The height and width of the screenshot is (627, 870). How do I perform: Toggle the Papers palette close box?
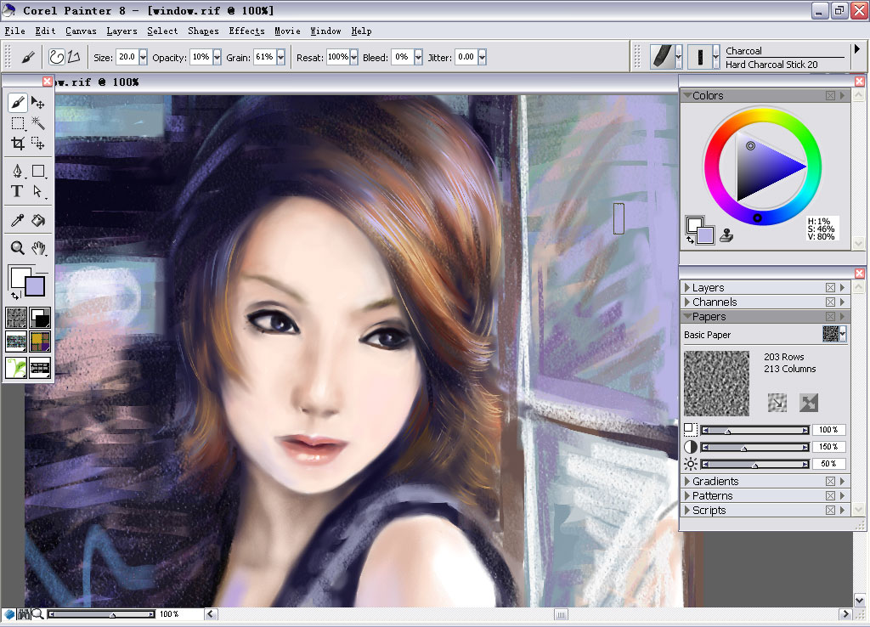pos(830,316)
